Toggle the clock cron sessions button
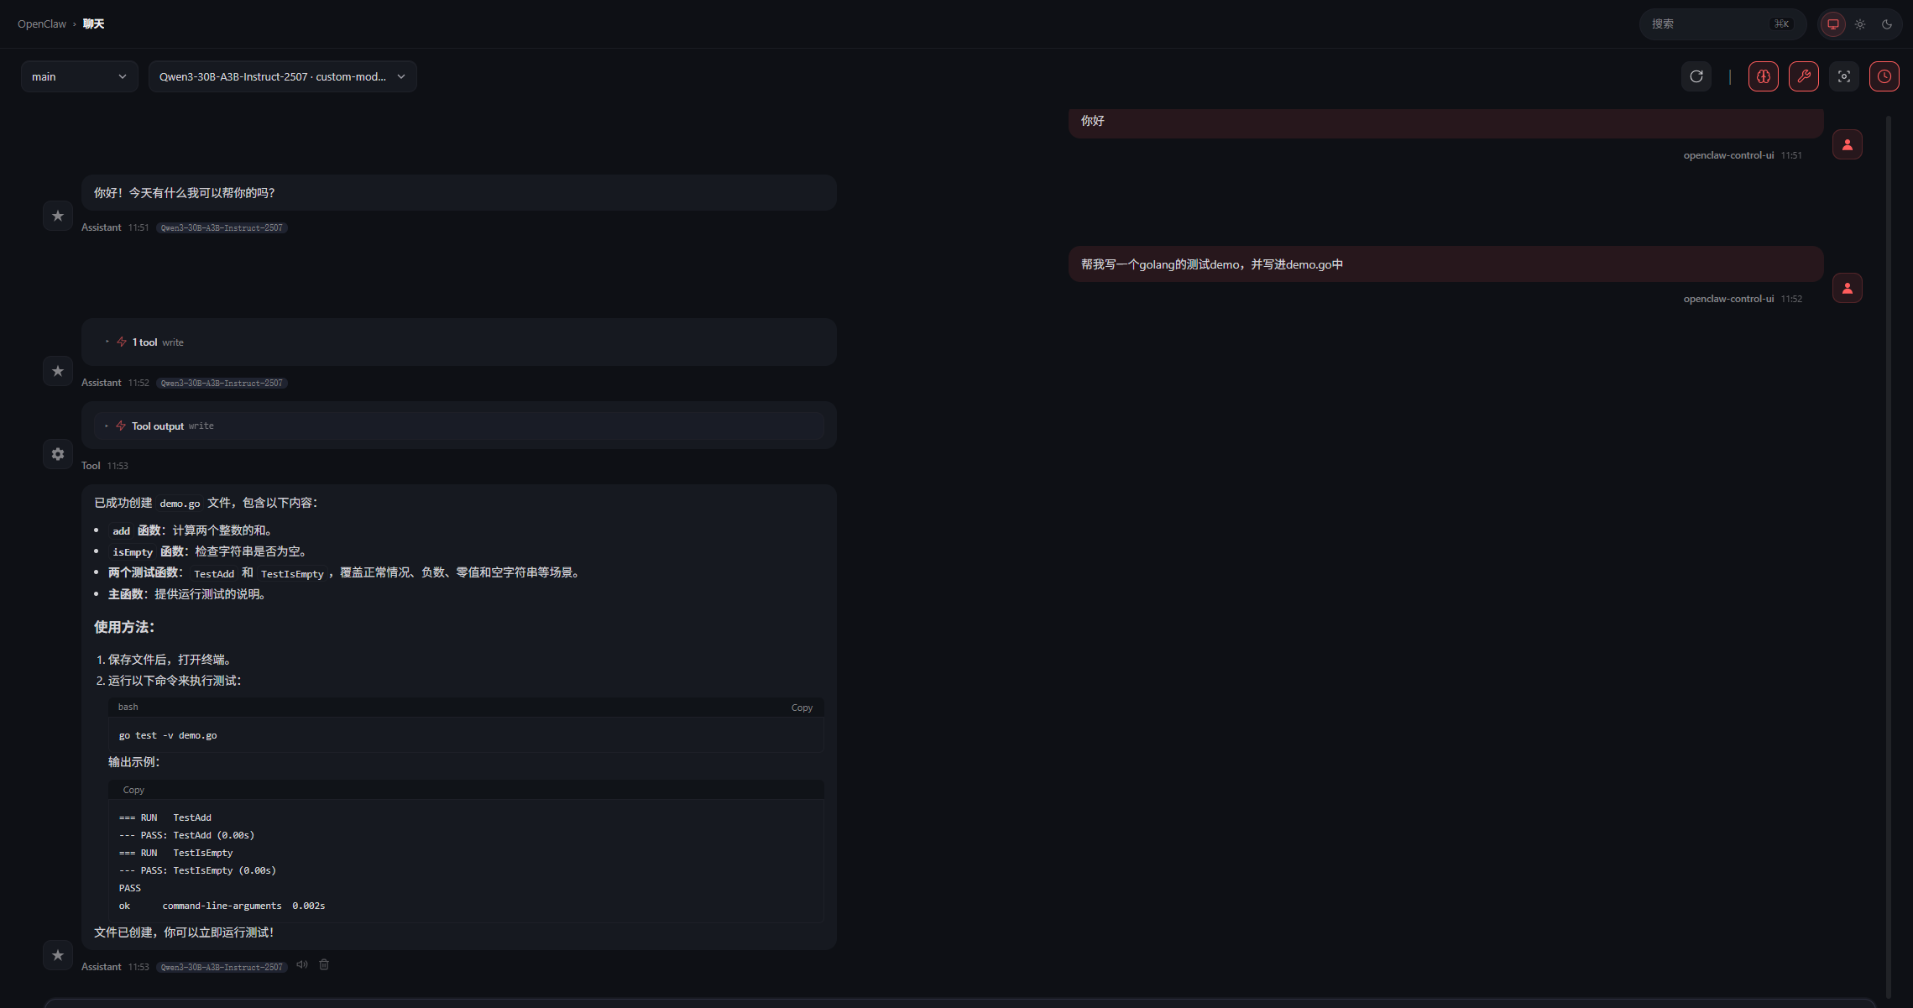This screenshot has height=1008, width=1913. coord(1884,76)
